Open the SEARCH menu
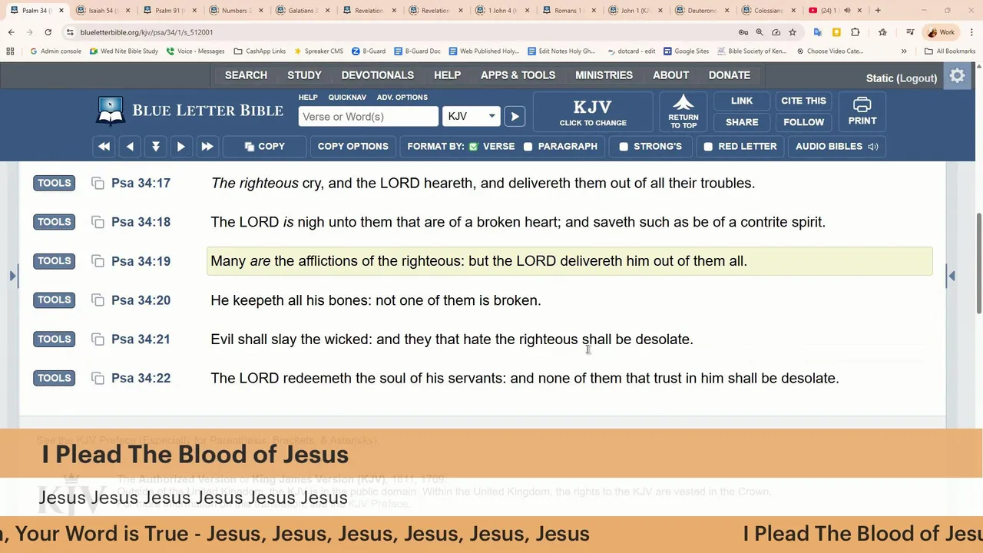This screenshot has height=553, width=983. [x=246, y=75]
